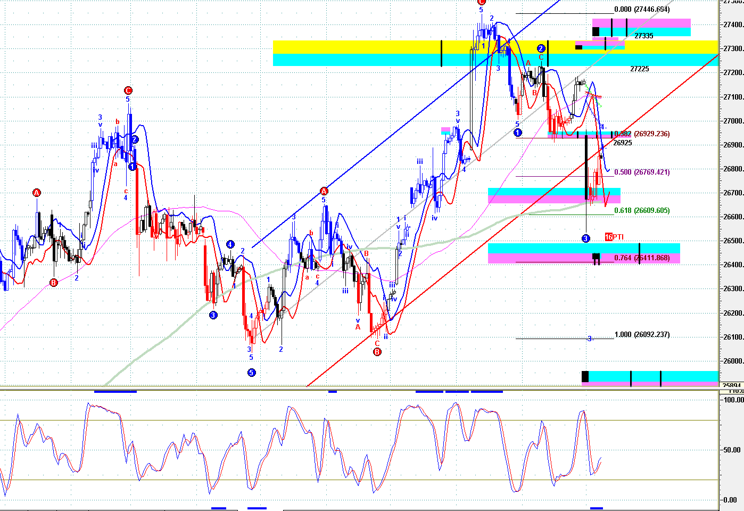This screenshot has height=511, width=744.
Task: Click the 0.382 (26929.236) retracement label
Action: point(642,134)
